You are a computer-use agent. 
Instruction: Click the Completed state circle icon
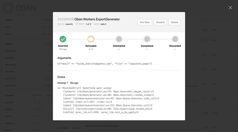(147, 39)
